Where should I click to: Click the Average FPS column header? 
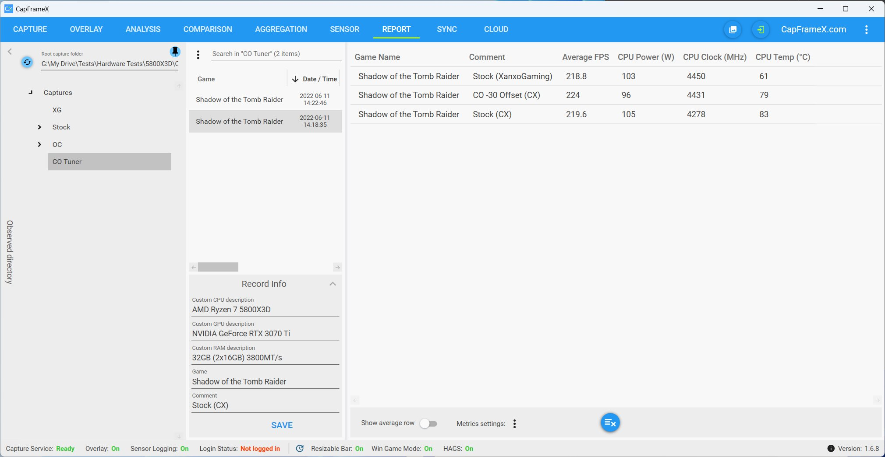coord(585,57)
